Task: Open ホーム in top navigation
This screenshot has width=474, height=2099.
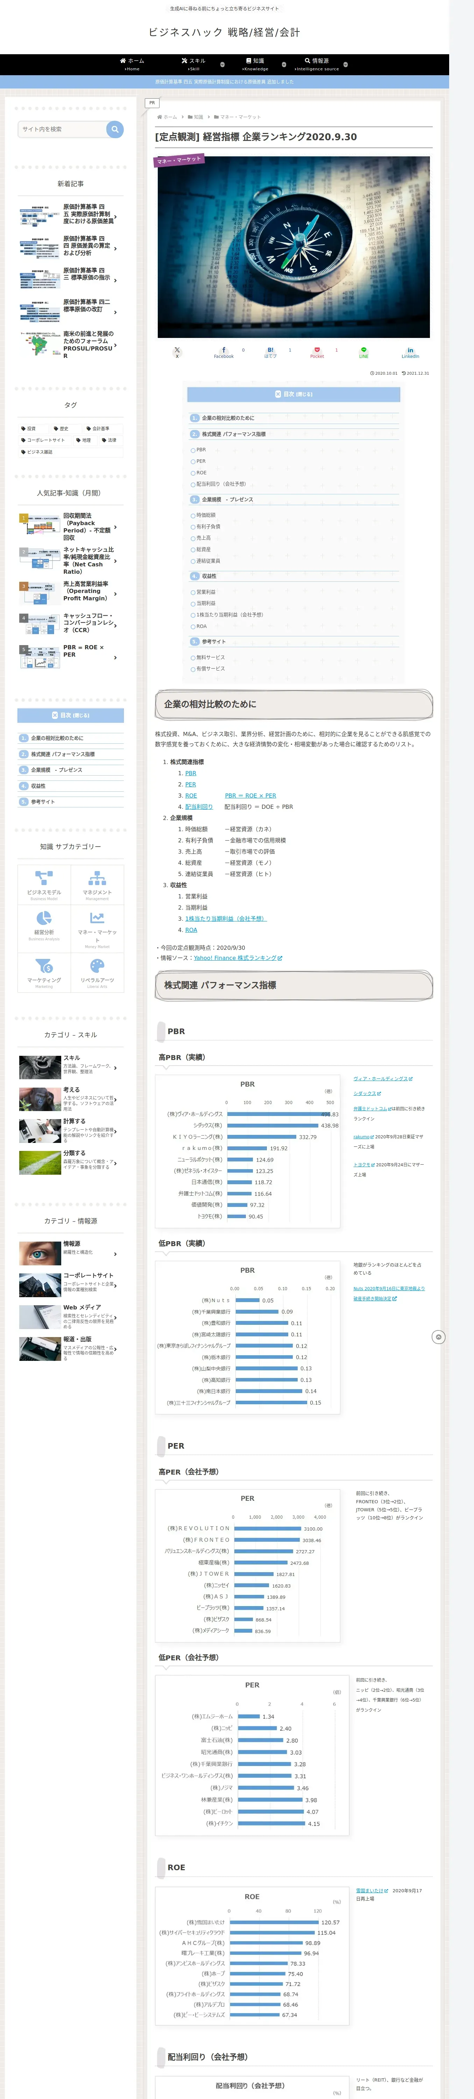Action: (132, 64)
